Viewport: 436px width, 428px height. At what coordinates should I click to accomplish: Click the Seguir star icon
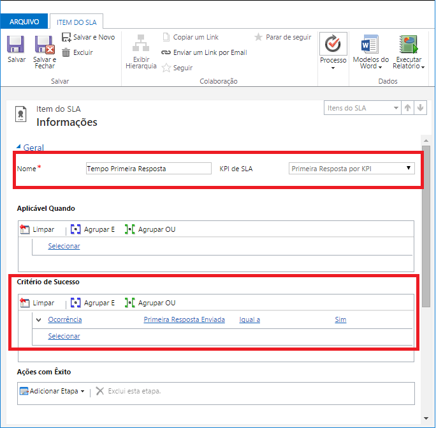(x=166, y=68)
